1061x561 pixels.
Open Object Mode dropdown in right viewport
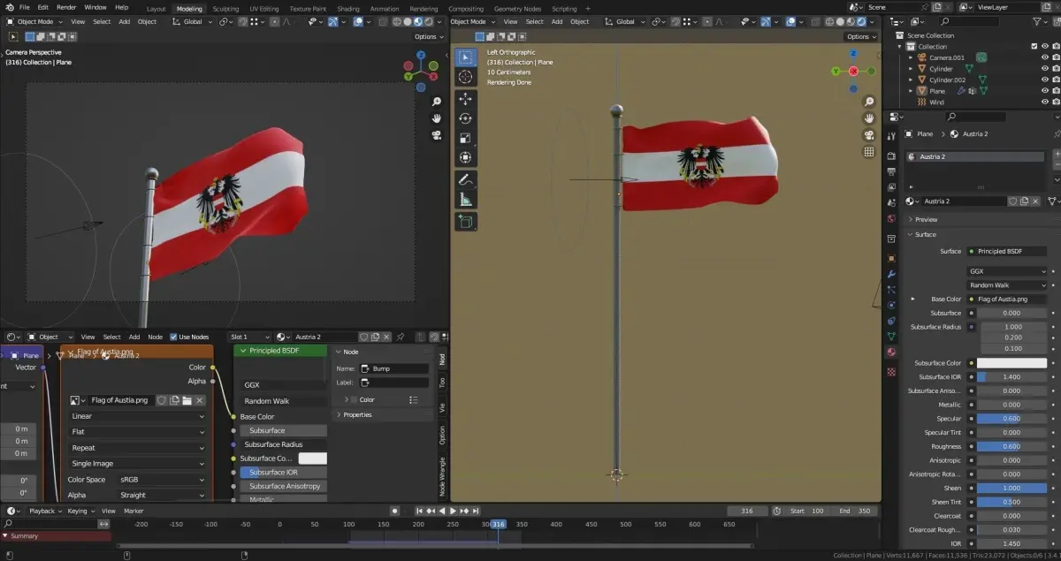(x=474, y=21)
